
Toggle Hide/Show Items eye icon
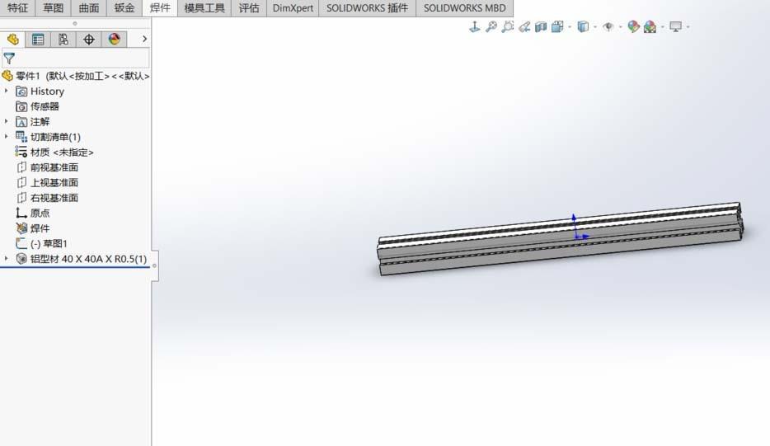(x=608, y=26)
